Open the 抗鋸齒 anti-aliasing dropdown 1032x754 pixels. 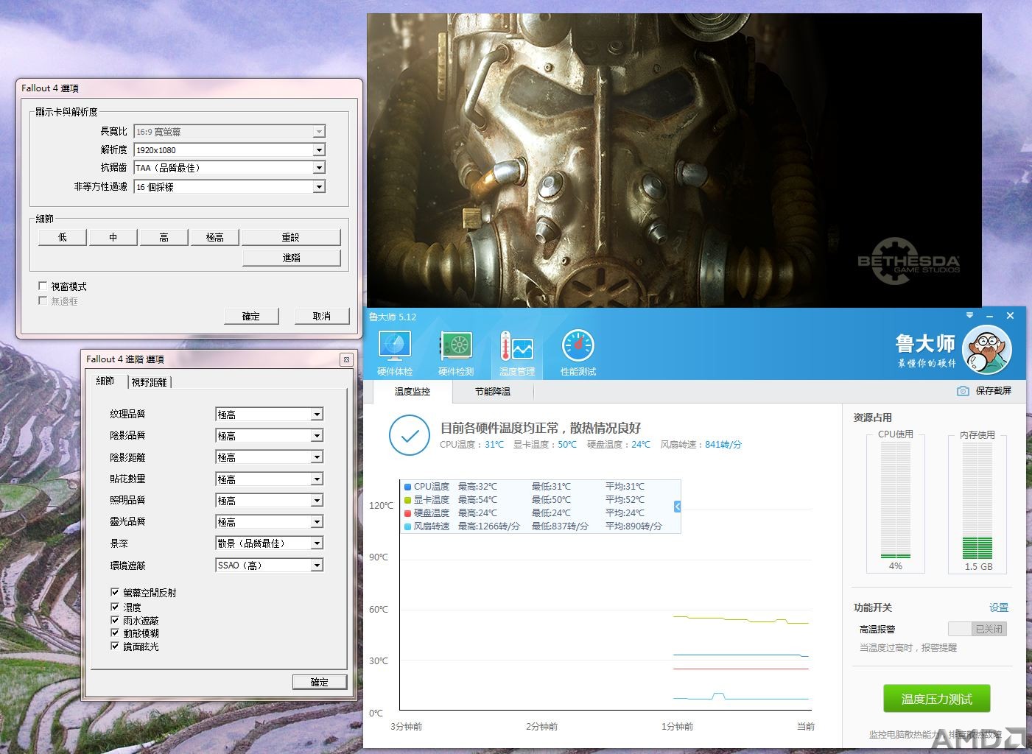point(229,168)
